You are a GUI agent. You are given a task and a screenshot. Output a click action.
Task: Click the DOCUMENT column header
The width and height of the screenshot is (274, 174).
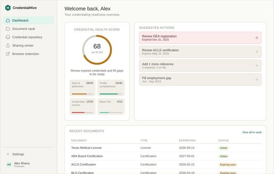[x=79, y=141]
